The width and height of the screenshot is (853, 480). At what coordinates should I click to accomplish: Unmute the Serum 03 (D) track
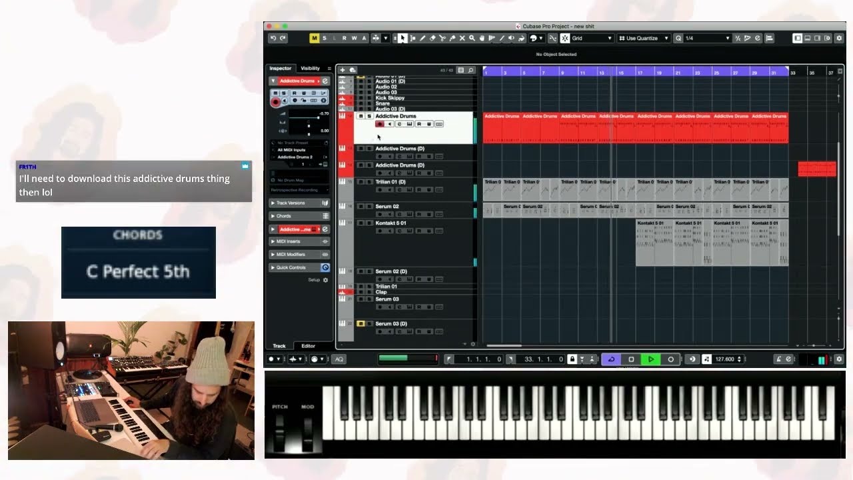[x=361, y=323]
